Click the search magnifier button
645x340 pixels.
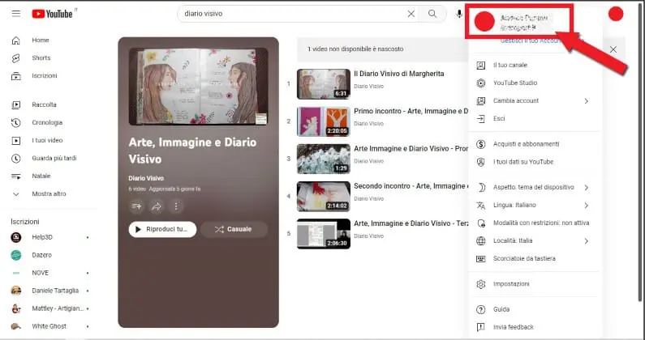pos(432,14)
